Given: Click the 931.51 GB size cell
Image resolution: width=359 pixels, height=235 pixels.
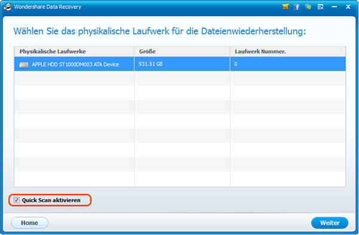Looking at the screenshot, I should pos(182,64).
